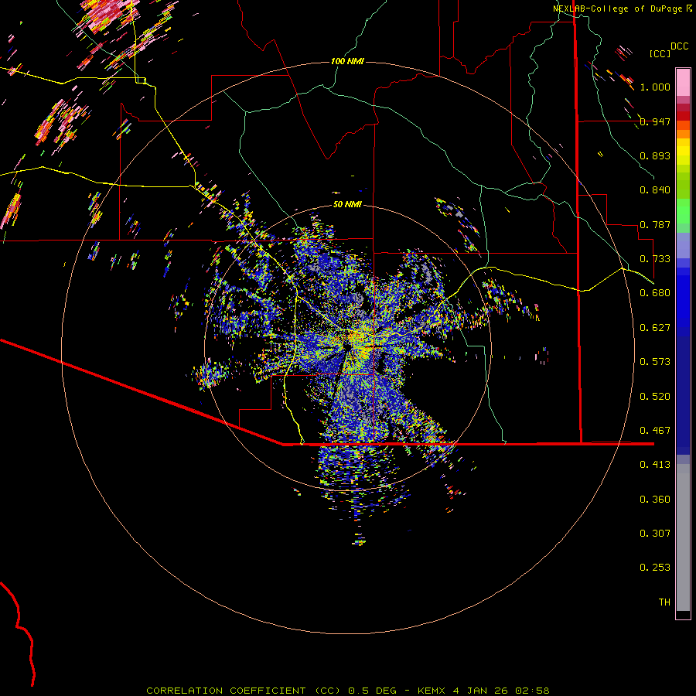The image size is (696, 696).
Task: Click the 100 NMI range ring label
Action: coord(347,61)
